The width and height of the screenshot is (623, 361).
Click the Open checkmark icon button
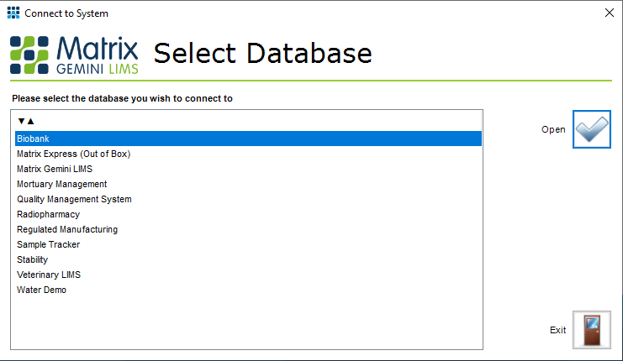[591, 129]
